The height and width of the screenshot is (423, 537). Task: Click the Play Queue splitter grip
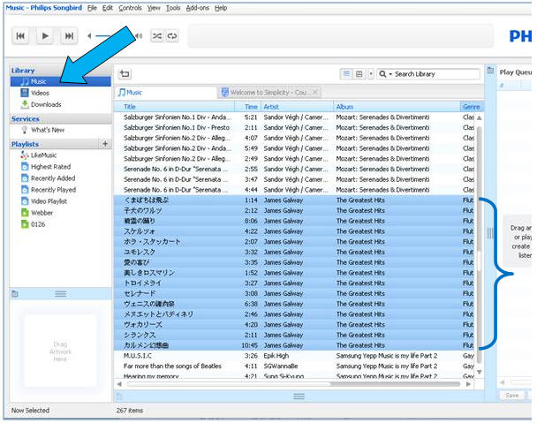point(490,233)
